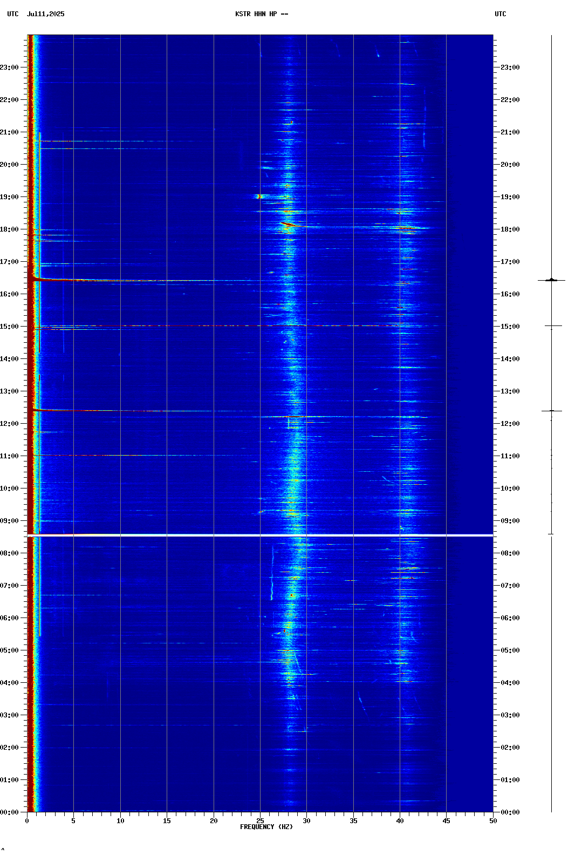Screen dimensions: 575x855
Task: Click the 40 Hz frequency tick label
Action: point(400,821)
